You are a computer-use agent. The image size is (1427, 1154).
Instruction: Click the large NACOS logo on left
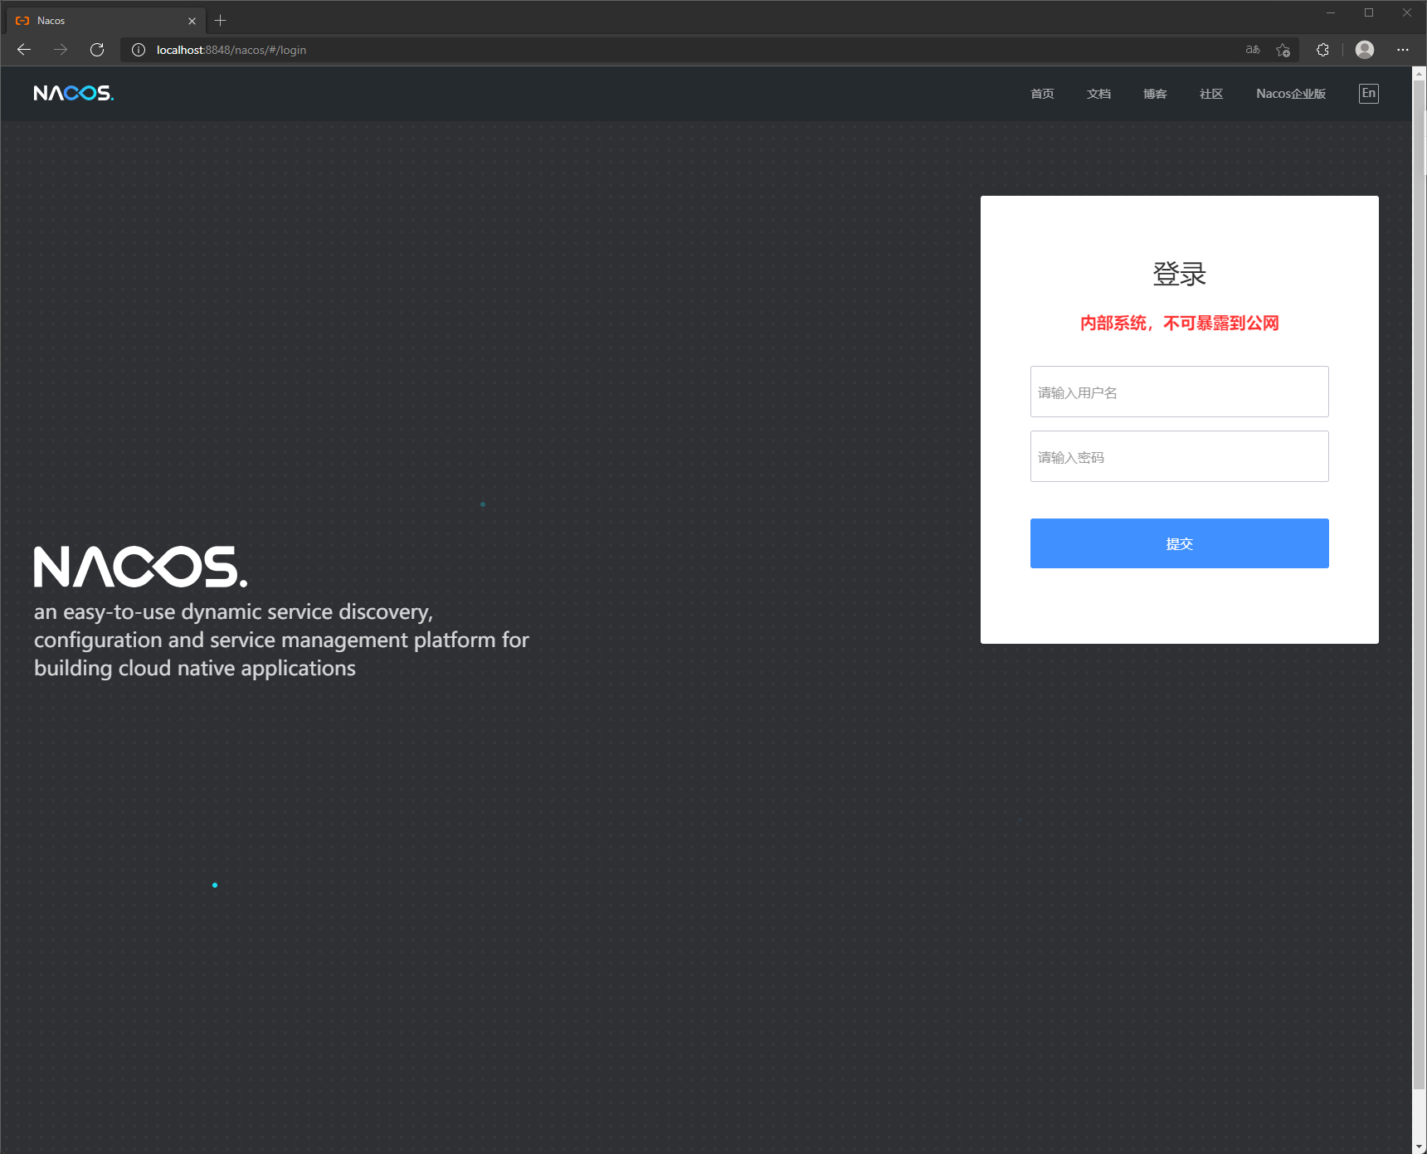(140, 567)
